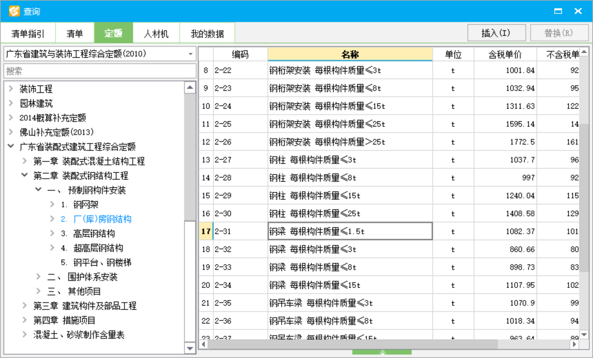The image size is (593, 358).
Task: Expand 第三章 建筑构件及部品工程 arrow
Action: point(25,306)
